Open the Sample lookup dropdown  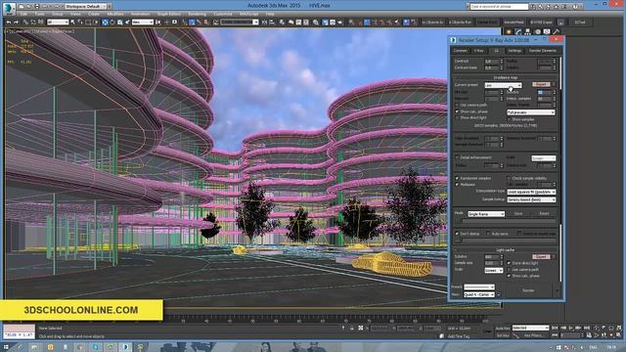[531, 199]
